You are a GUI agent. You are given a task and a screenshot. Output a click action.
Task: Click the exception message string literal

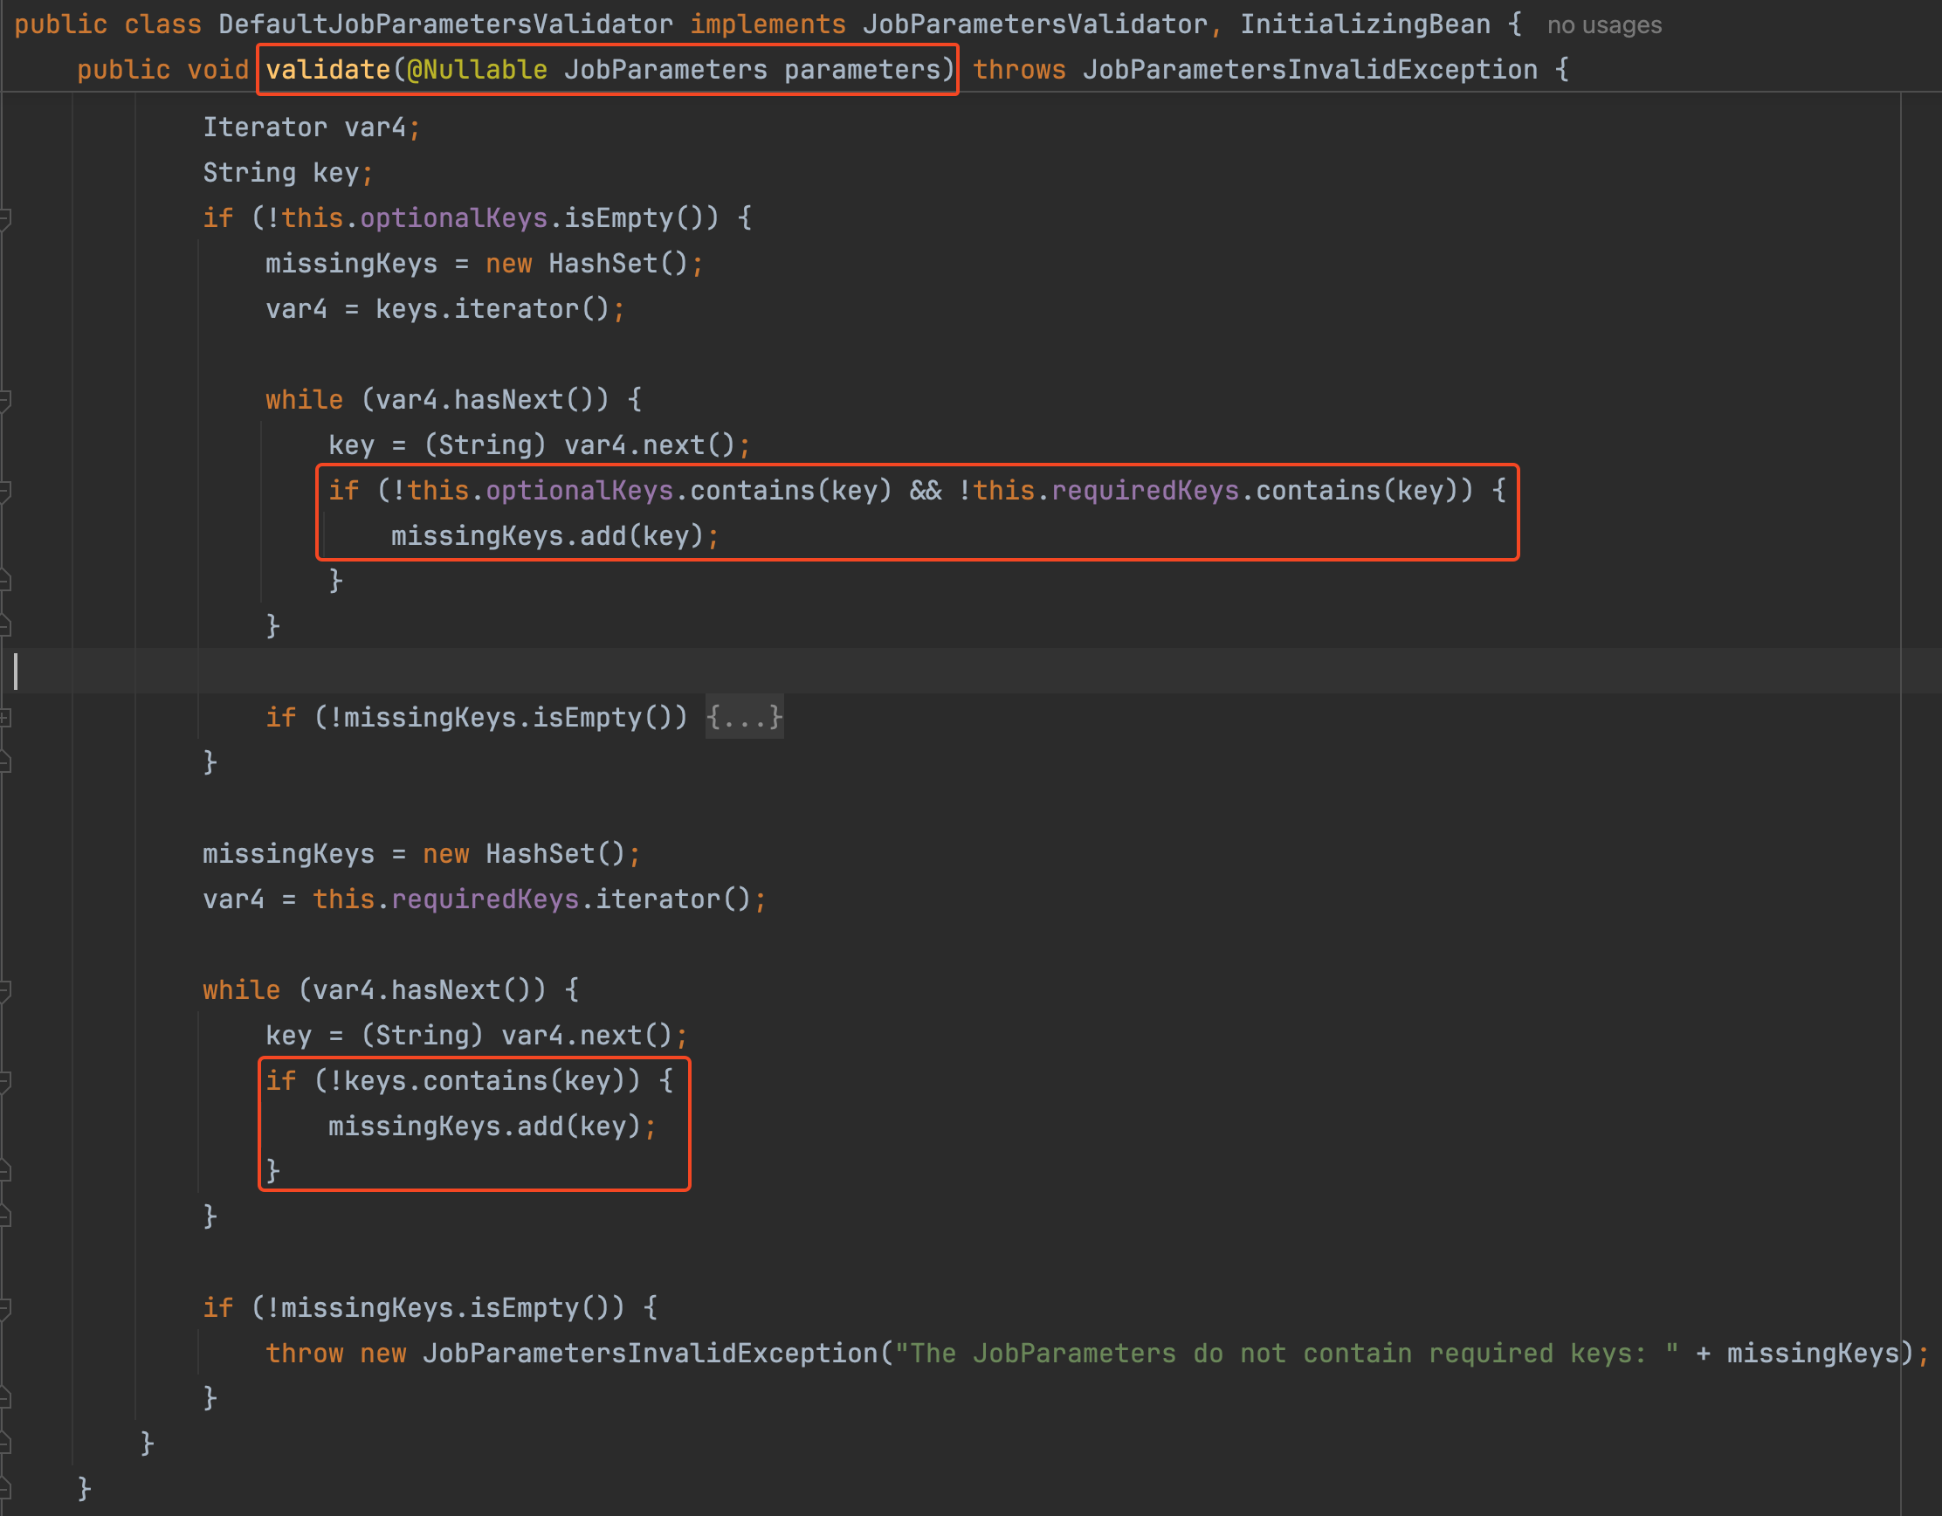1285,1354
